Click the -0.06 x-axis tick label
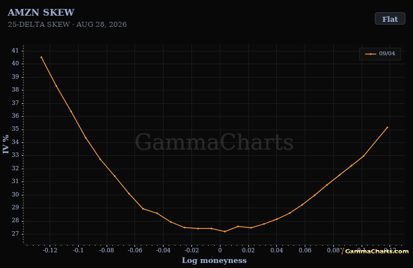Viewport: 413px width, 268px height. 135,250
